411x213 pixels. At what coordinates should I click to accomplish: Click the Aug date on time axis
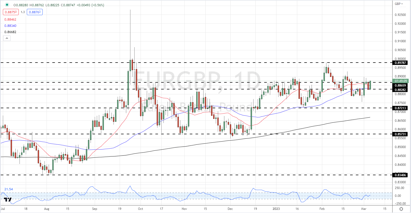[x=47, y=209]
